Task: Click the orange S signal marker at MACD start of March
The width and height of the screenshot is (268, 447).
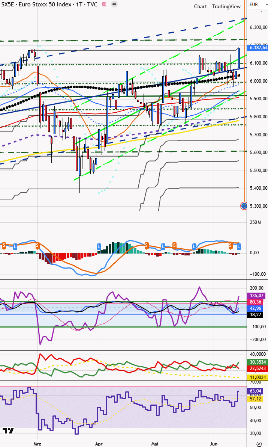Action: 37,245
